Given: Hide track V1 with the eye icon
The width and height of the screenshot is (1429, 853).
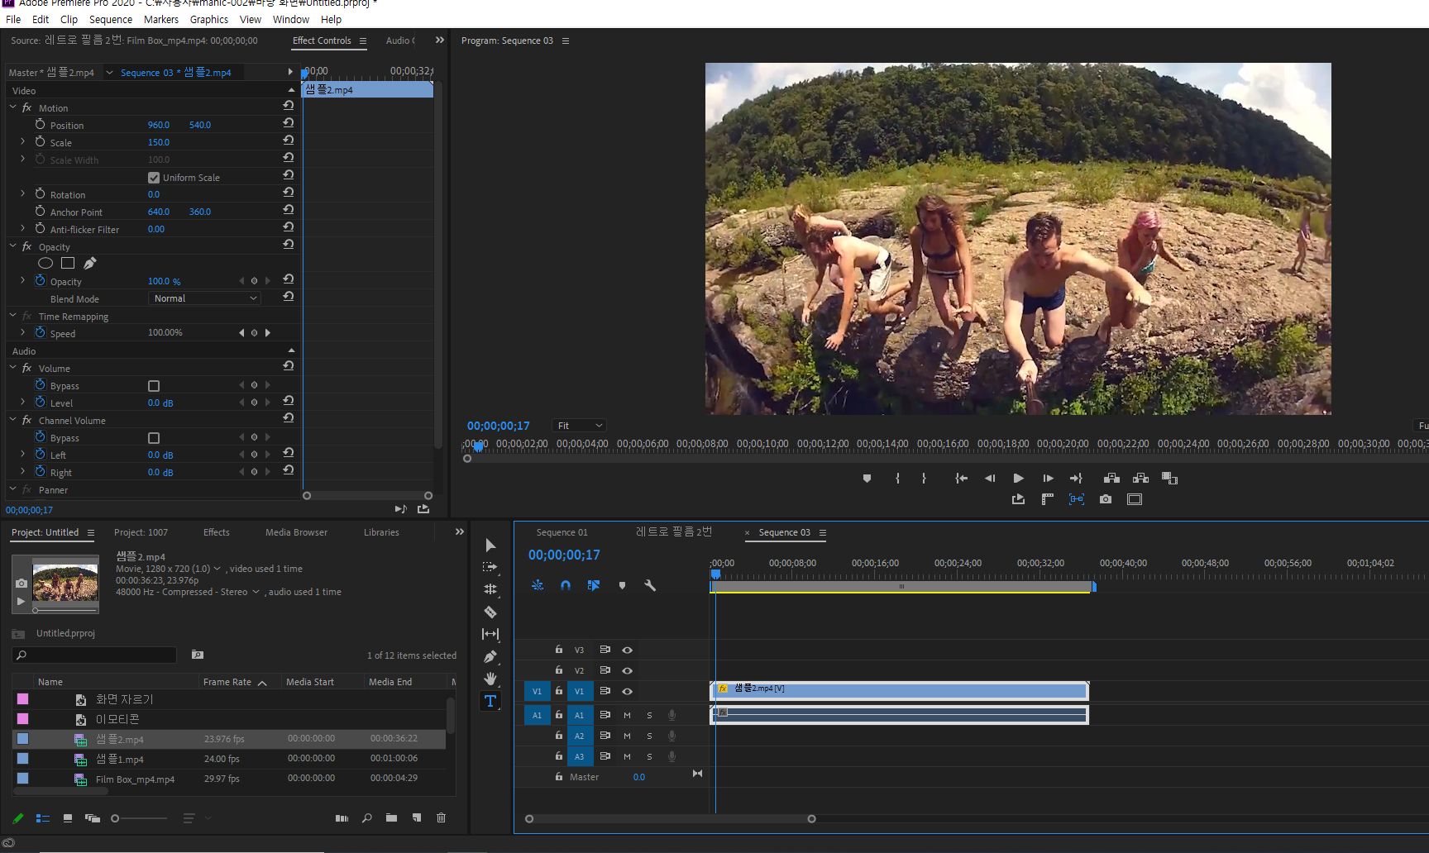Looking at the screenshot, I should pyautogui.click(x=628, y=691).
